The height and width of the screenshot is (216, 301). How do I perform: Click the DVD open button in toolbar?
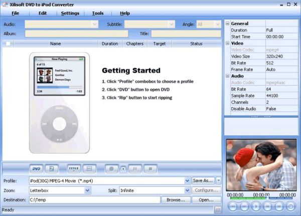pos(36,169)
